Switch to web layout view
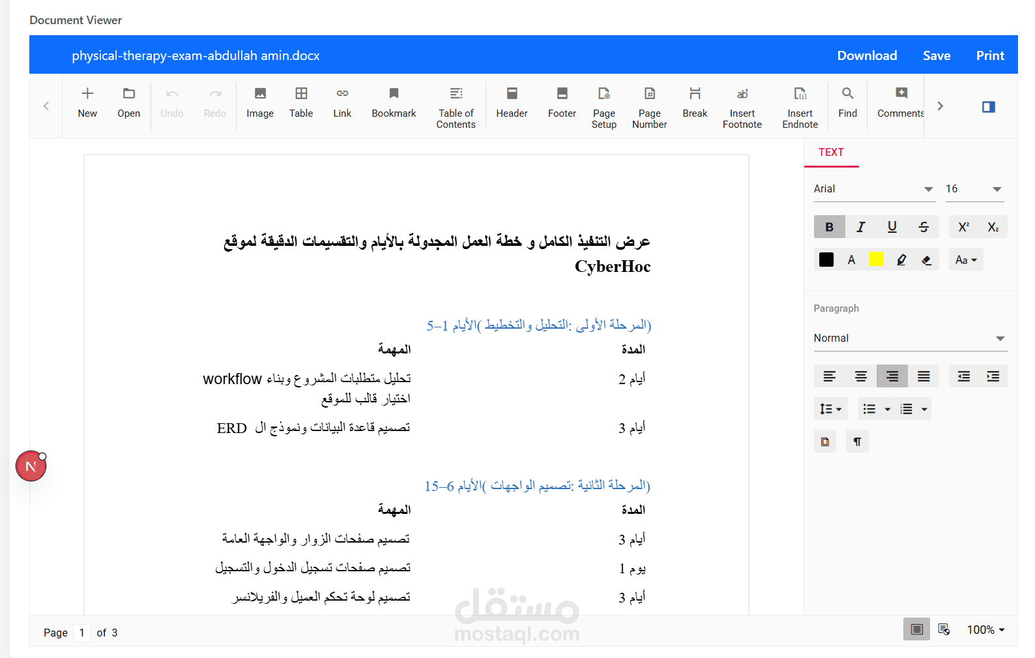Image resolution: width=1035 pixels, height=658 pixels. pyautogui.click(x=944, y=629)
